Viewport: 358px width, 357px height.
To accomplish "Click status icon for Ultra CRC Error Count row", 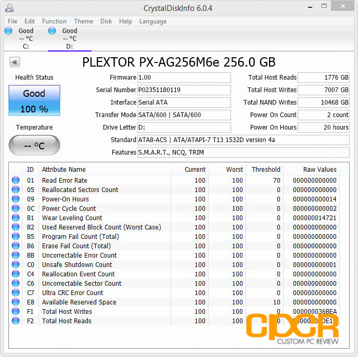I will (16, 292).
